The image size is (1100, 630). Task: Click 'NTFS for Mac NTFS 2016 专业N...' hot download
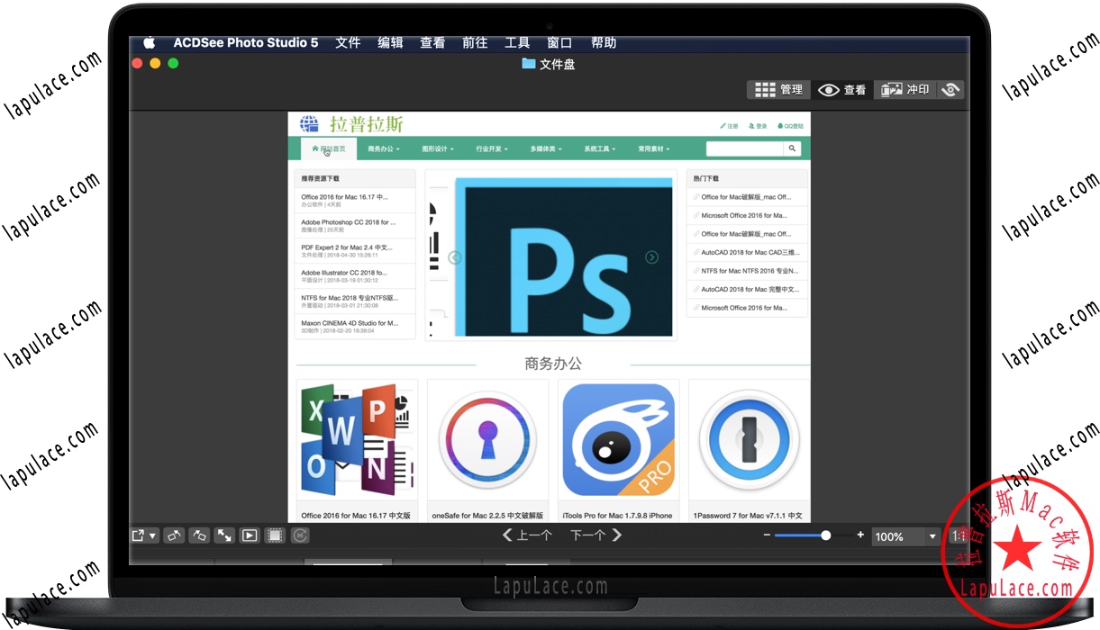[x=750, y=271]
